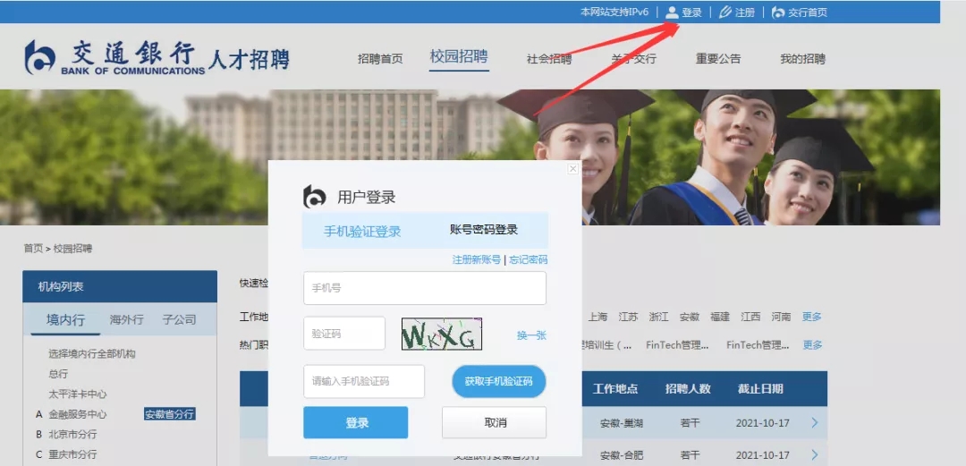Open the 我的招聘 menu
The width and height of the screenshot is (966, 466).
802,59
